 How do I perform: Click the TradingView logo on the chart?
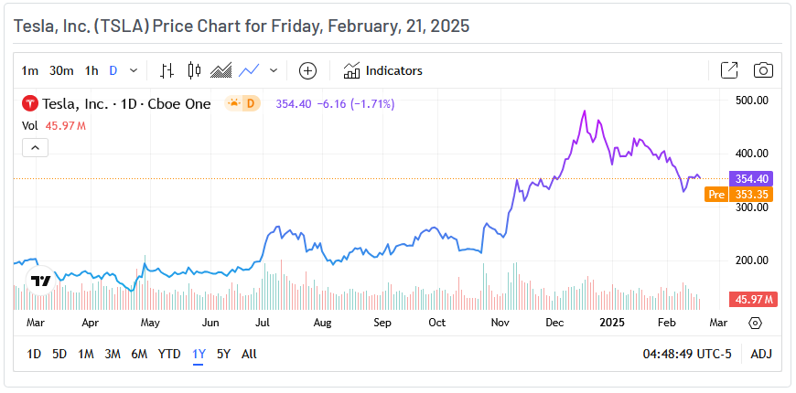(40, 281)
